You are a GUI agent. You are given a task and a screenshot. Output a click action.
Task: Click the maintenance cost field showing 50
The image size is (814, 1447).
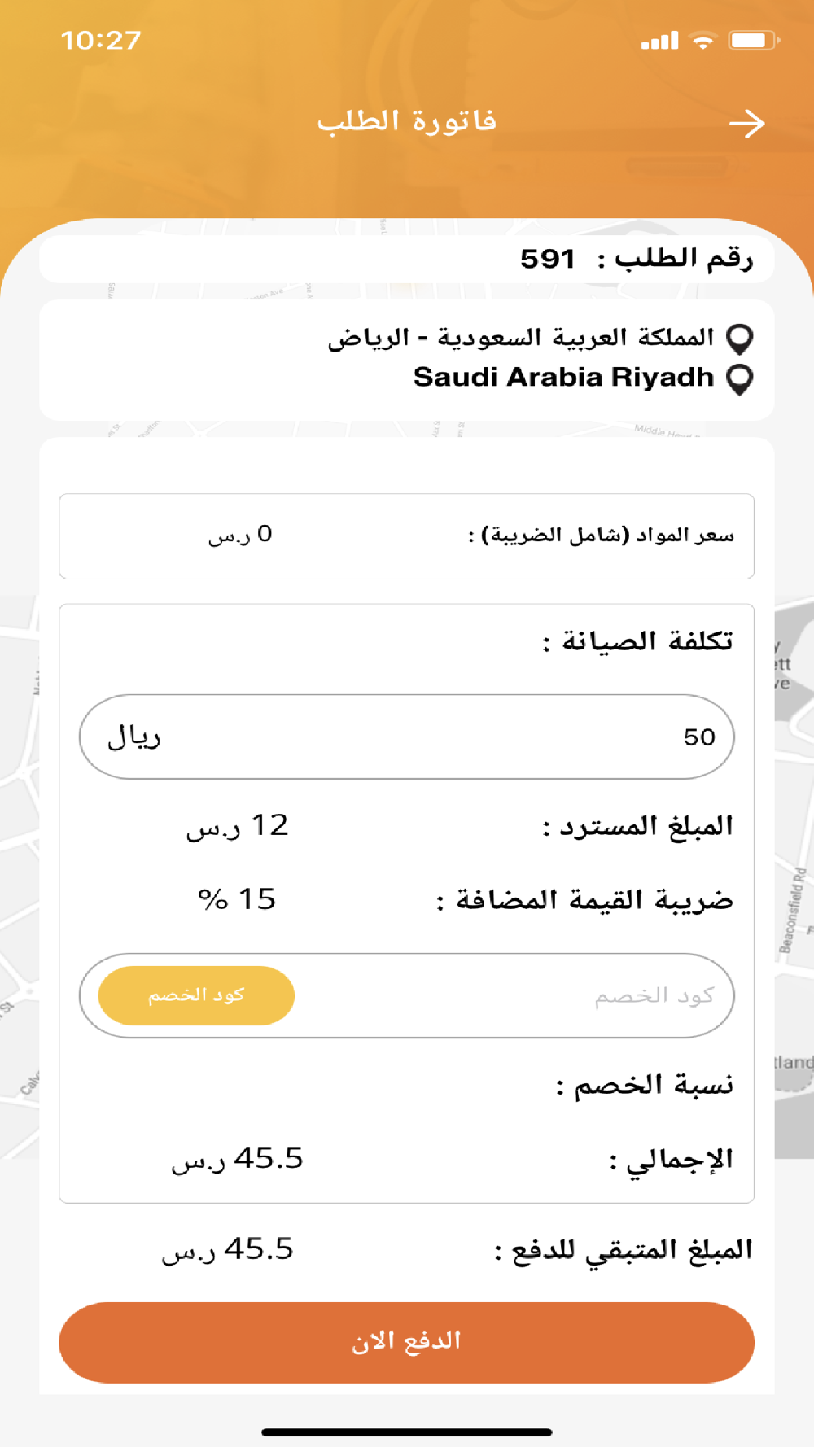pos(407,737)
